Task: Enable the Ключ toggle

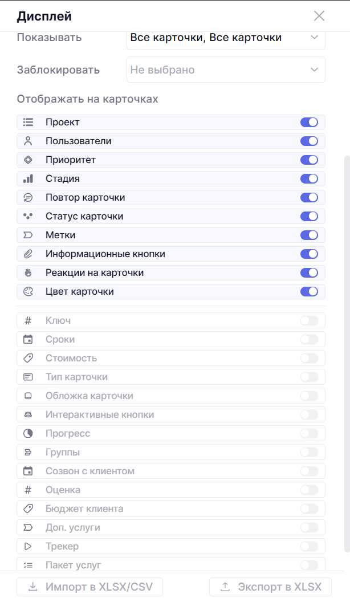Action: click(x=309, y=320)
